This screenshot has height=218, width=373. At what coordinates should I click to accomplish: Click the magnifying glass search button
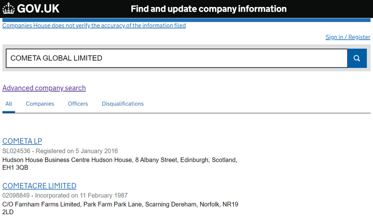pos(357,58)
